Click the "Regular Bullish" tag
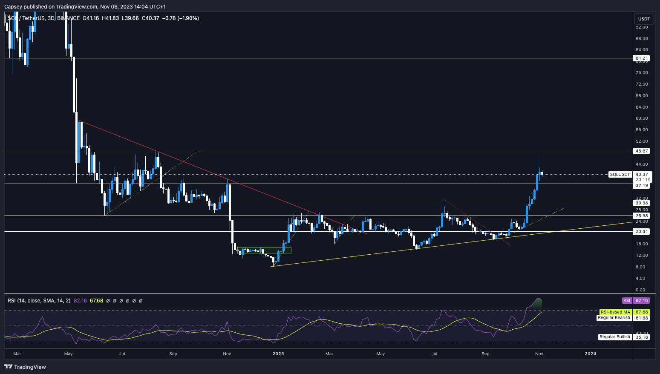 [x=615, y=337]
